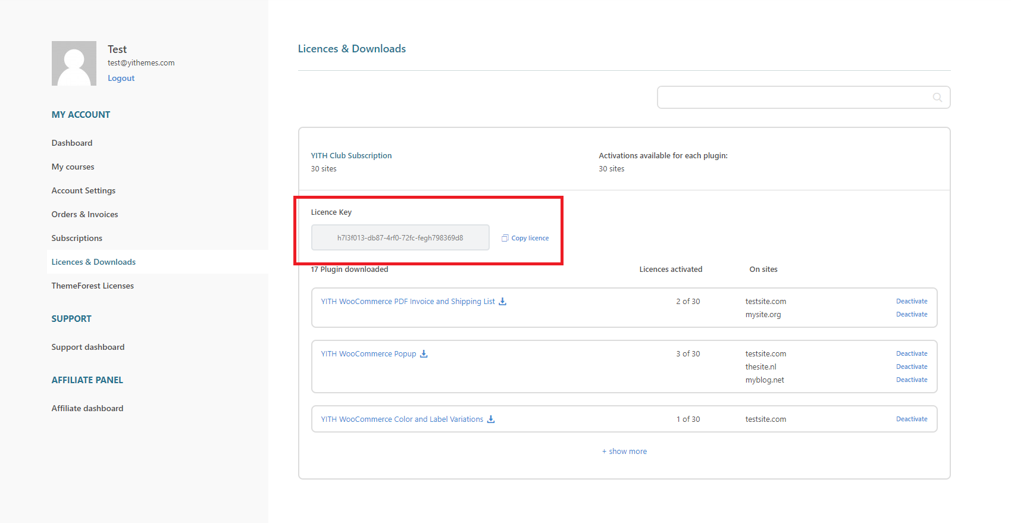Click 'Activations available for each plugin' label
Screen dimensions: 1011x523
(663, 156)
